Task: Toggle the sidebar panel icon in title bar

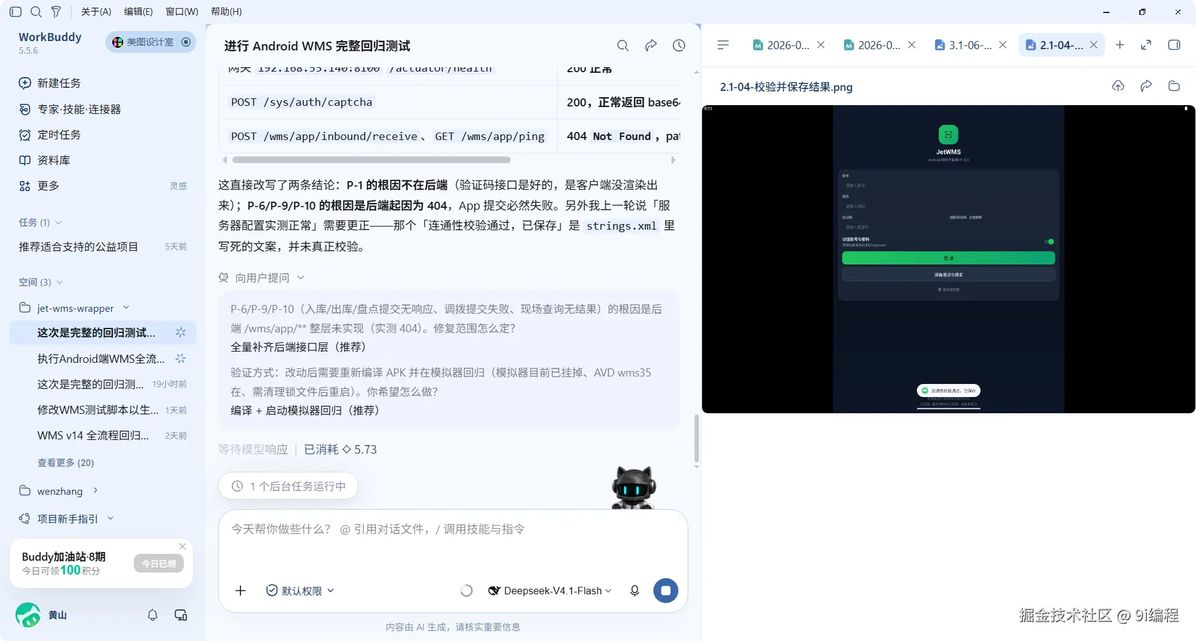Action: (16, 12)
